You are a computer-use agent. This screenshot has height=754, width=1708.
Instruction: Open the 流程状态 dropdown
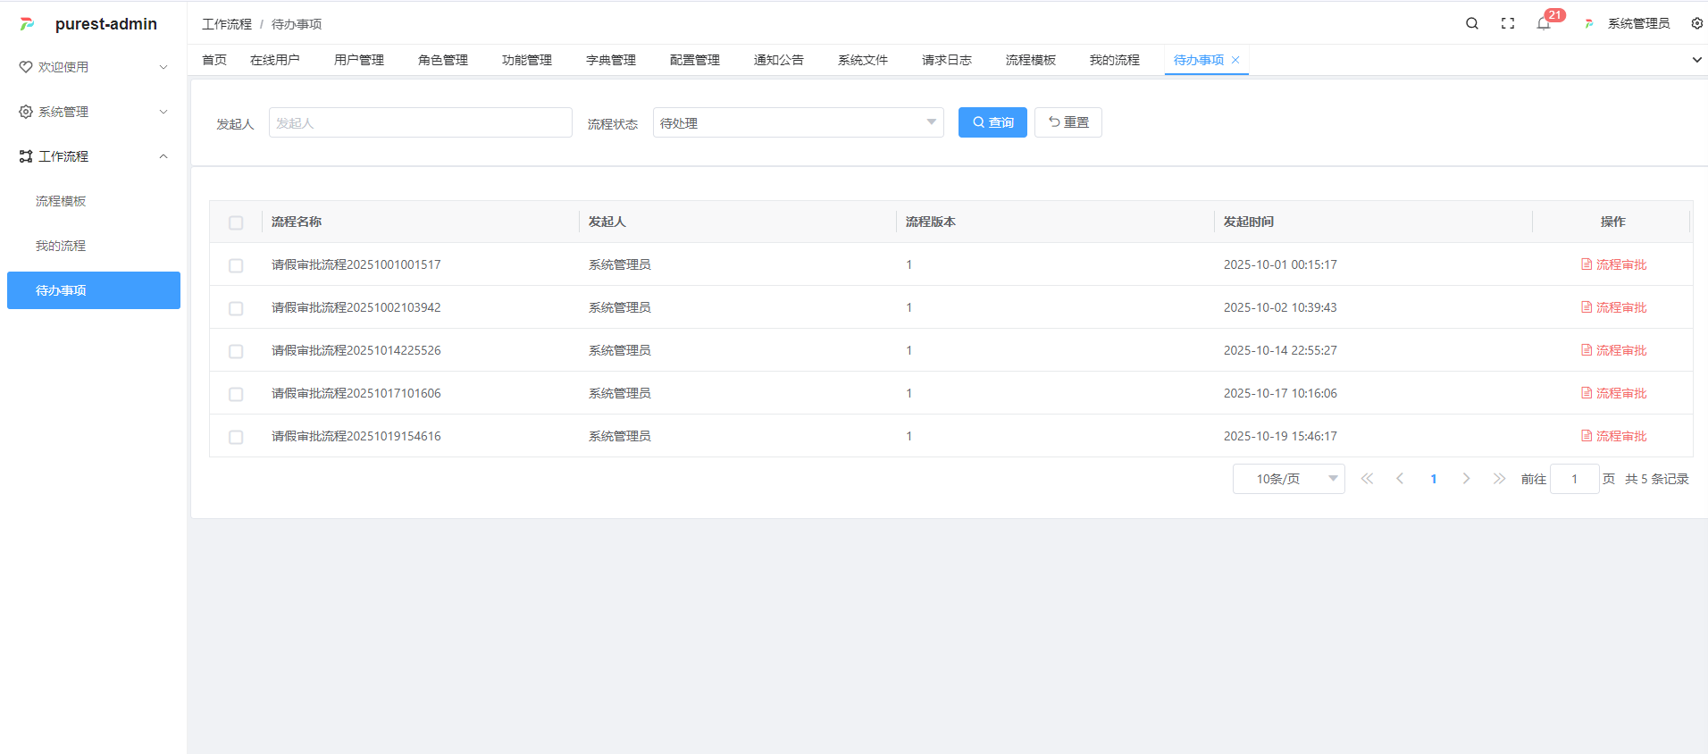point(798,122)
